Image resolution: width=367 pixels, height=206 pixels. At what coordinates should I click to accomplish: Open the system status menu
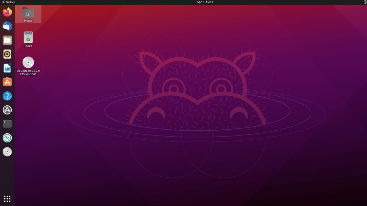point(364,2)
